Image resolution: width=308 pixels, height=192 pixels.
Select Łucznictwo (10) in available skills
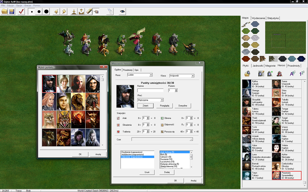click(175, 162)
